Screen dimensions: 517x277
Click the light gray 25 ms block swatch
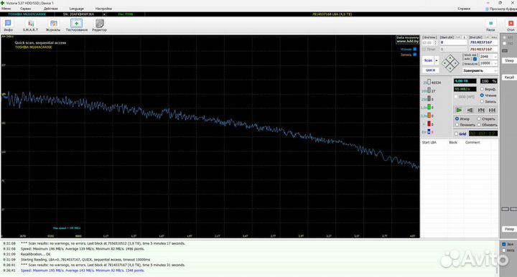tap(429, 82)
